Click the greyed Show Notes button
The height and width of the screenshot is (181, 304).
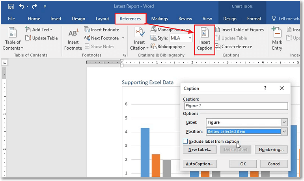[100, 47]
